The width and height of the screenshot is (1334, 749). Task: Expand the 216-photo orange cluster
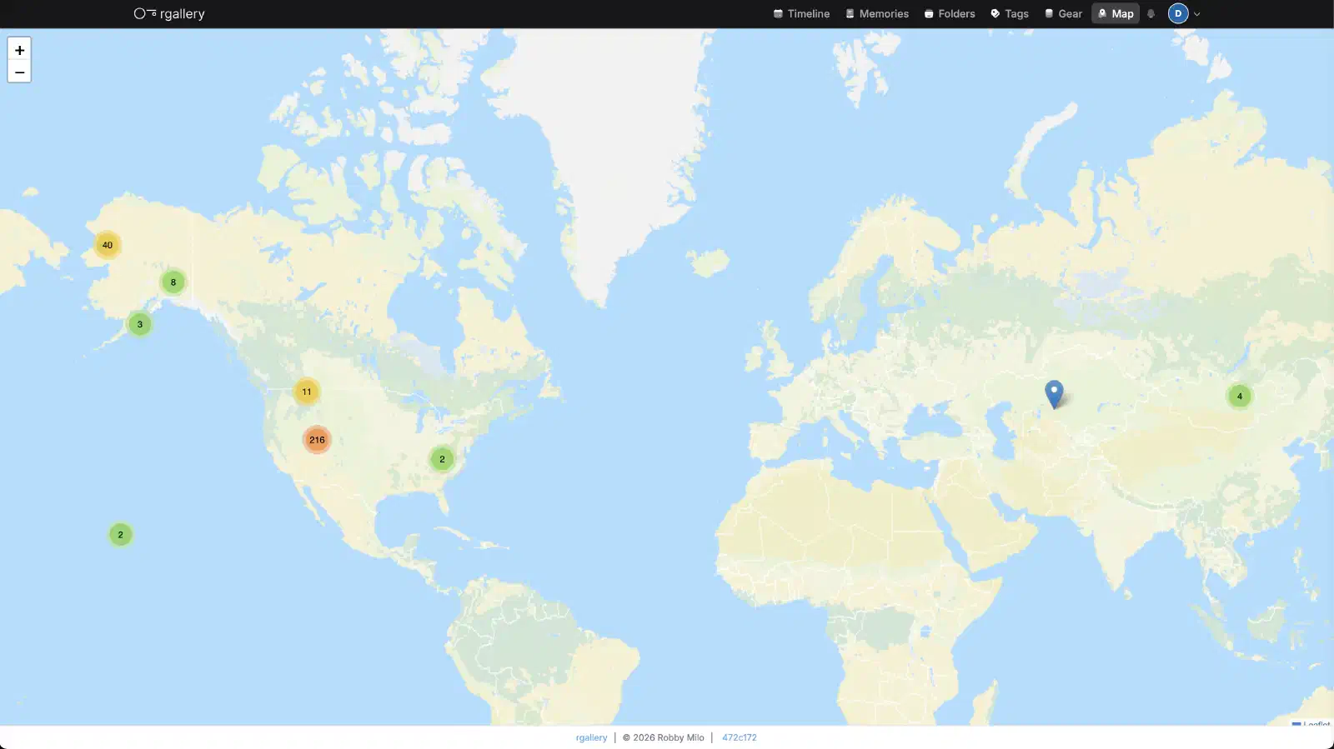[x=317, y=440]
